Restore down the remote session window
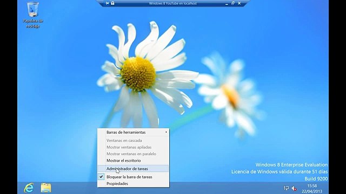 pos(233,3)
